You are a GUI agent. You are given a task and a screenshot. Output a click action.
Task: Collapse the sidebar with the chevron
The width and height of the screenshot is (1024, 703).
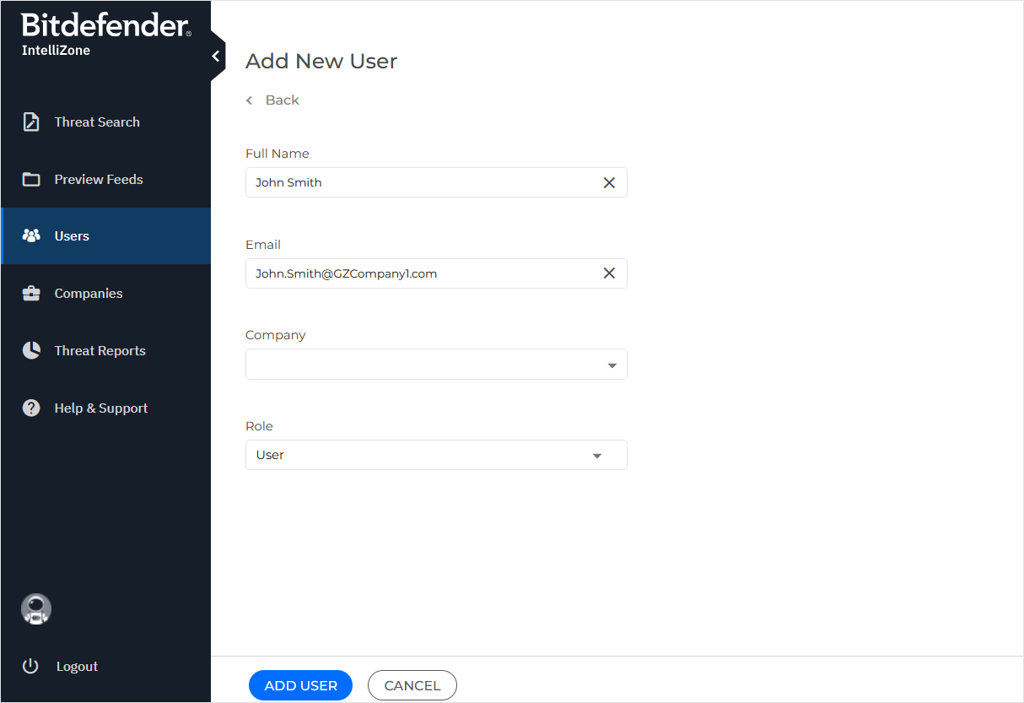pos(216,57)
